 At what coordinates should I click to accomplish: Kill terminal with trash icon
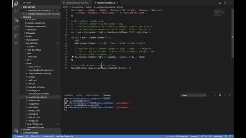(x=220, y=95)
